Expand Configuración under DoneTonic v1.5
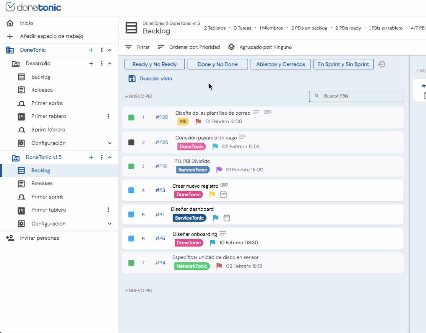The height and width of the screenshot is (333, 426). click(x=110, y=224)
